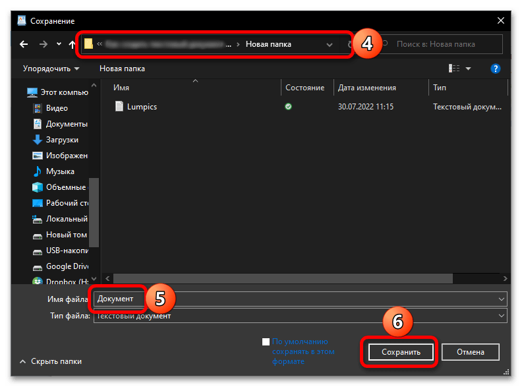Open Локальный диск in navigation pane
This screenshot has width=522, height=387.
coord(60,219)
